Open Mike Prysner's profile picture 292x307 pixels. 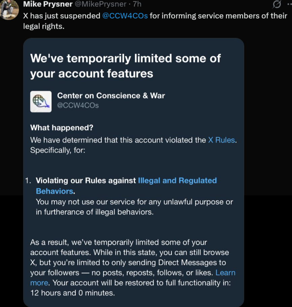(x=9, y=9)
